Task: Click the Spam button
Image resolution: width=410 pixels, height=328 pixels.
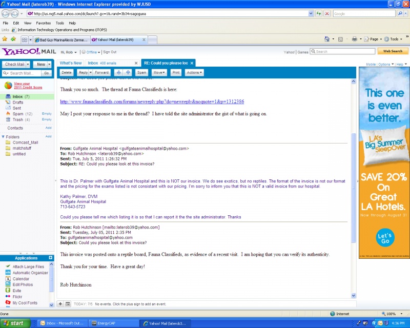Action: pos(142,72)
